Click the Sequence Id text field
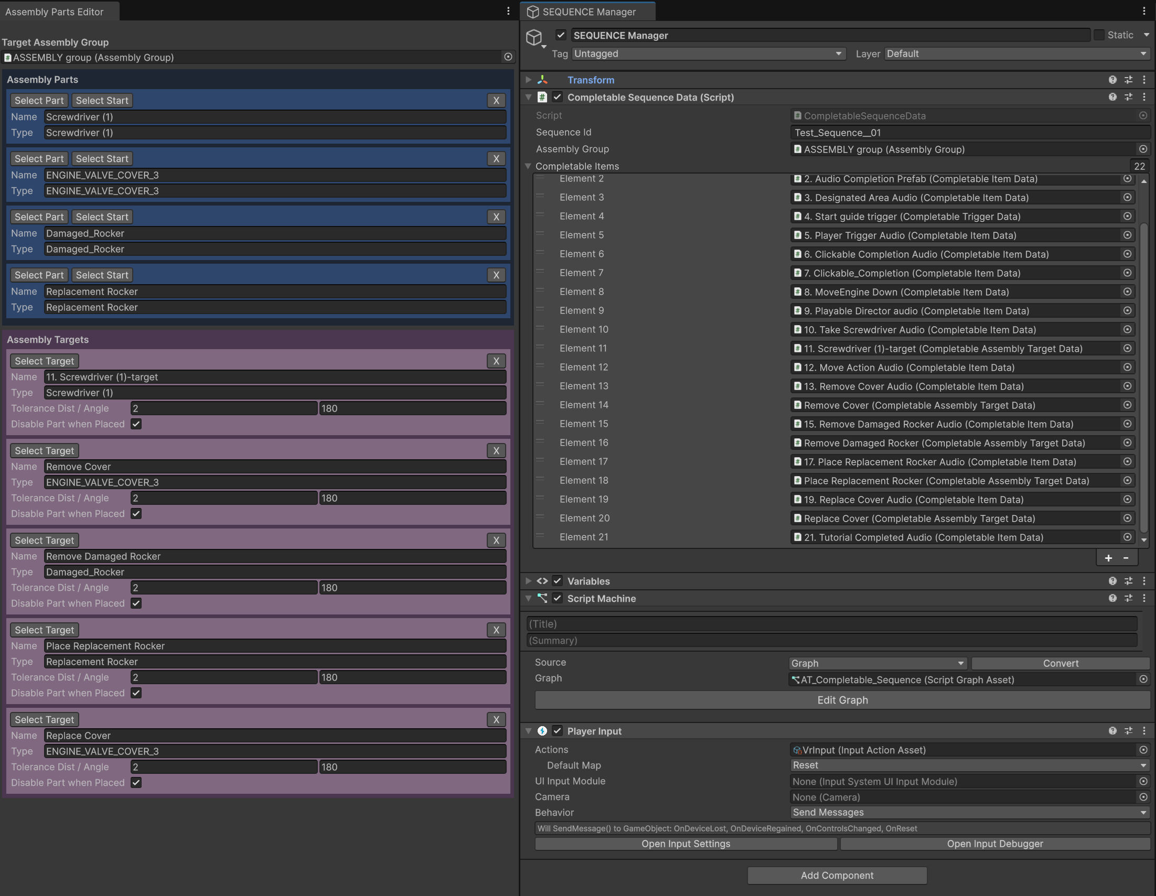This screenshot has height=896, width=1156. (x=969, y=132)
